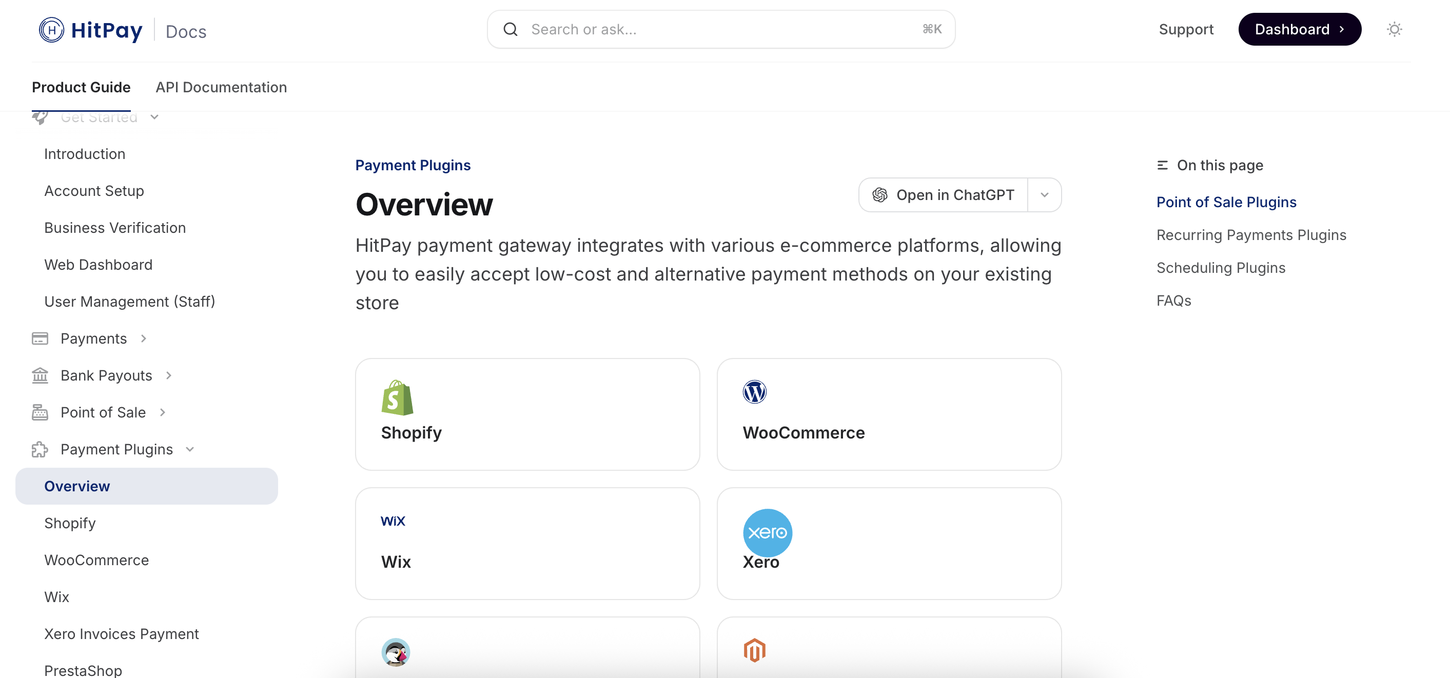Click the ChatGPT logo icon

[x=880, y=195]
